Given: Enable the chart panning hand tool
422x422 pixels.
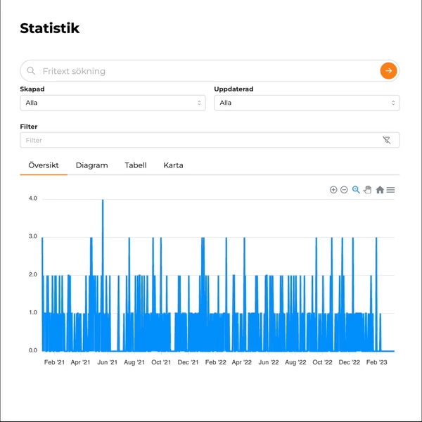Looking at the screenshot, I should coord(368,190).
